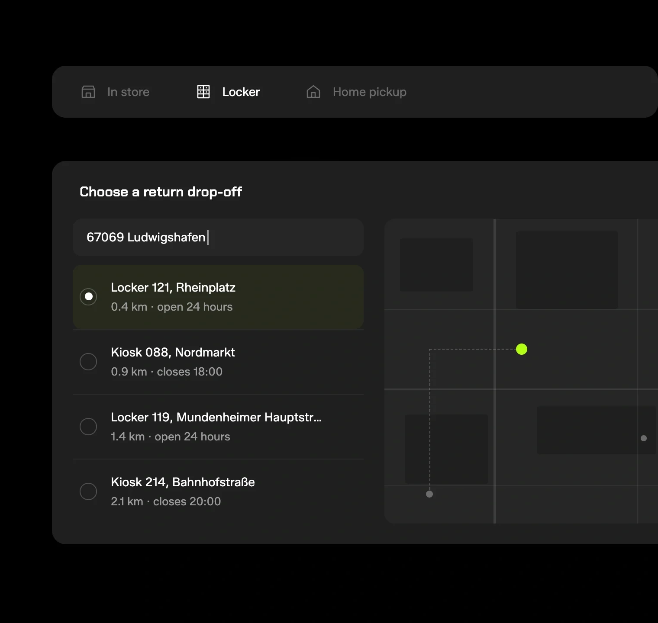
Task: Switch to the In store tab label
Action: [128, 92]
